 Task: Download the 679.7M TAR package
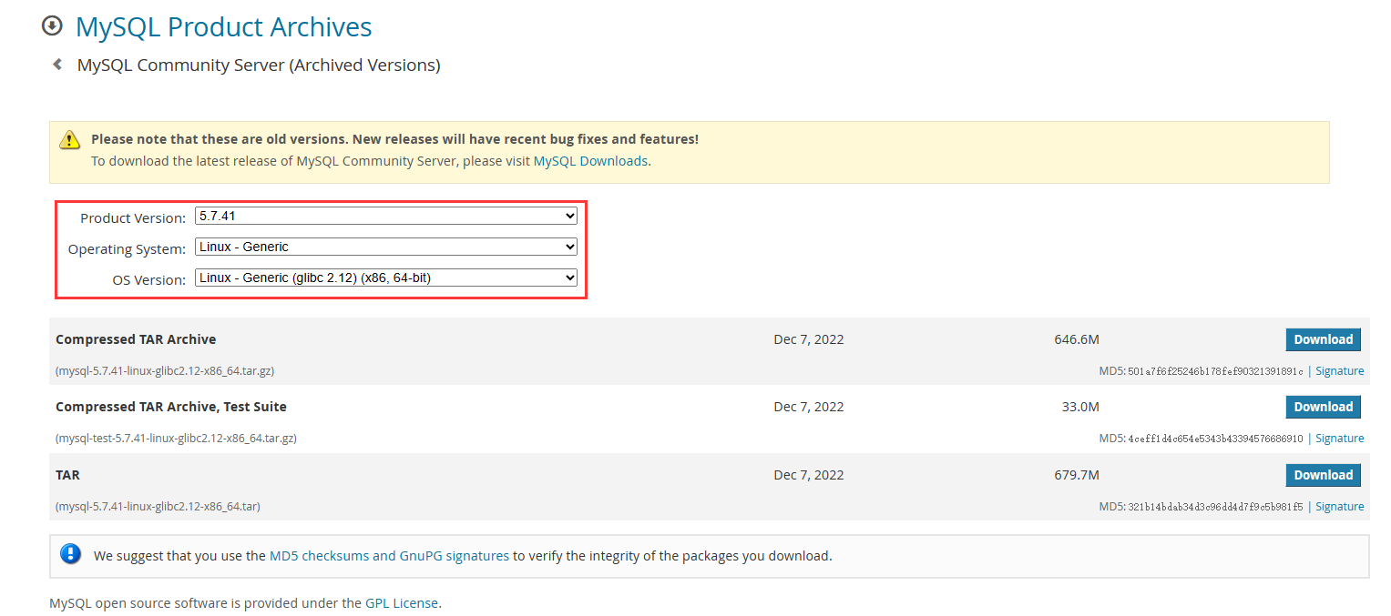tap(1323, 475)
